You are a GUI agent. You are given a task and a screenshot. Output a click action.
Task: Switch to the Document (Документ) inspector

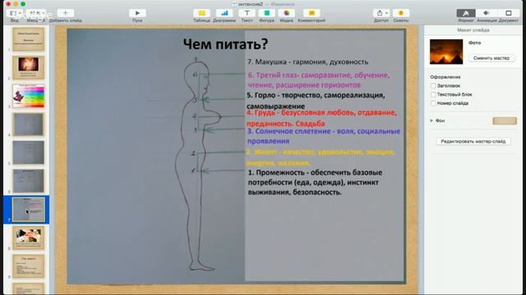tap(509, 13)
